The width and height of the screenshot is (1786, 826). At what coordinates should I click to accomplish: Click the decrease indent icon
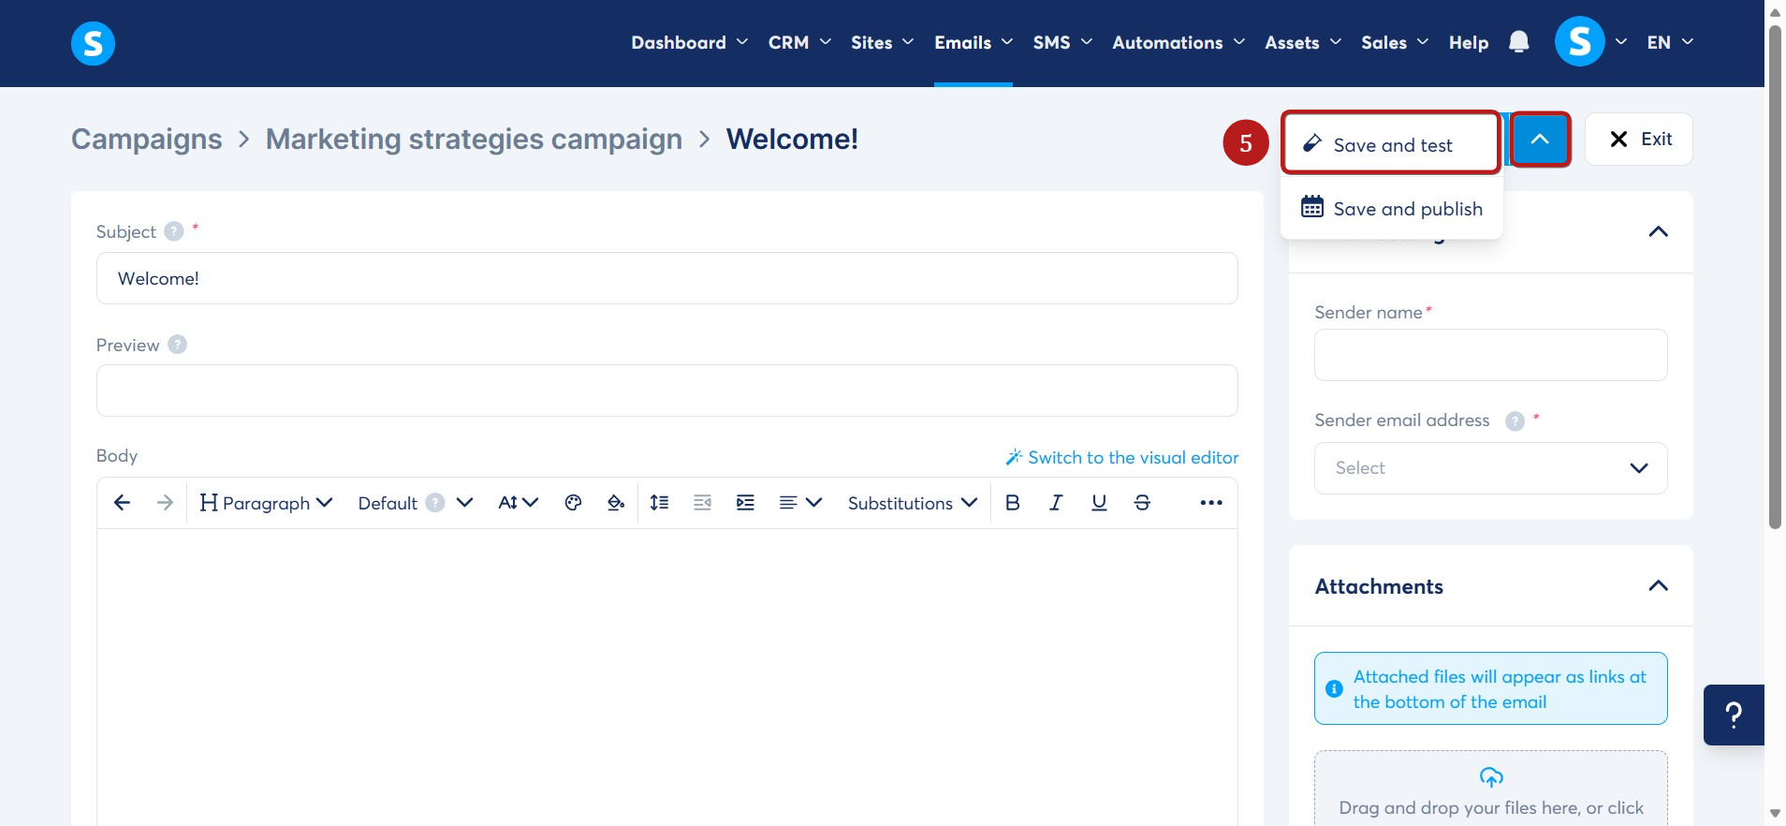(702, 503)
